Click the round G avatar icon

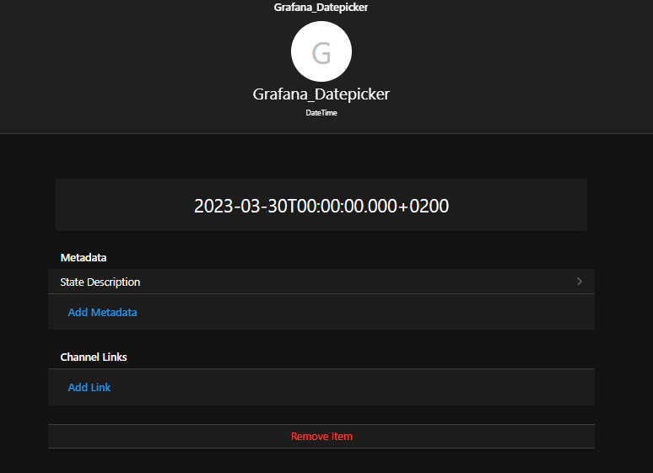click(x=321, y=51)
